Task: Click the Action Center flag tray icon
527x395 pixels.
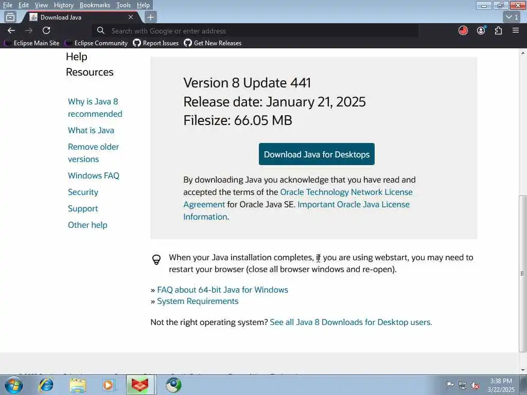Action: click(x=450, y=385)
